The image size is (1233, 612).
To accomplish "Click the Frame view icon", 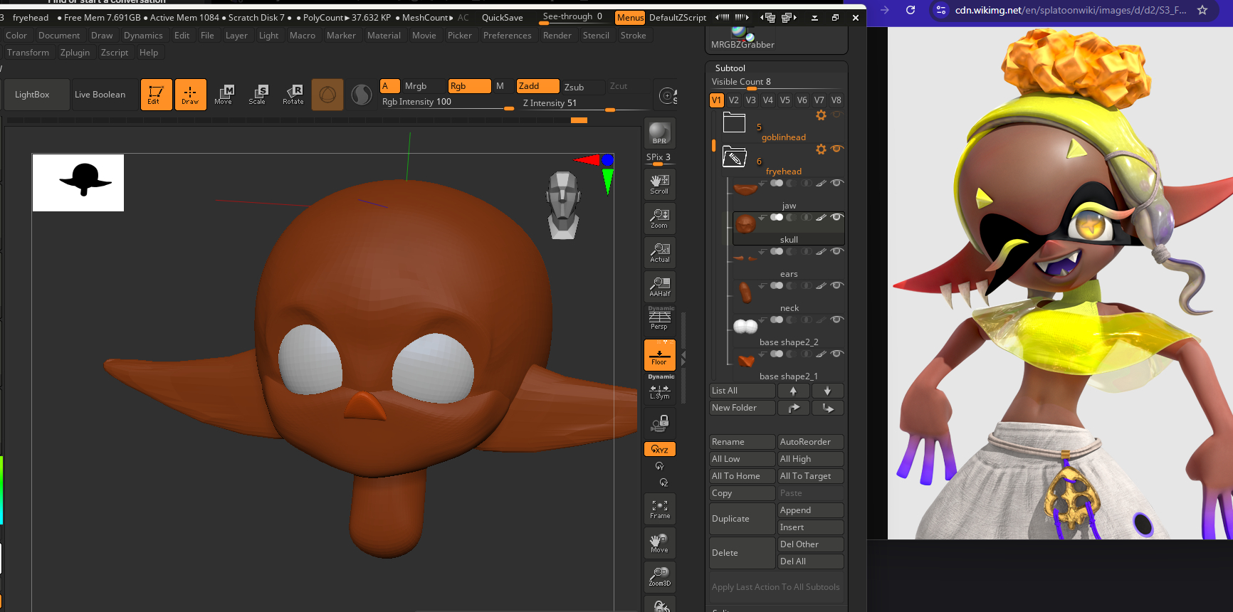I will [x=659, y=509].
